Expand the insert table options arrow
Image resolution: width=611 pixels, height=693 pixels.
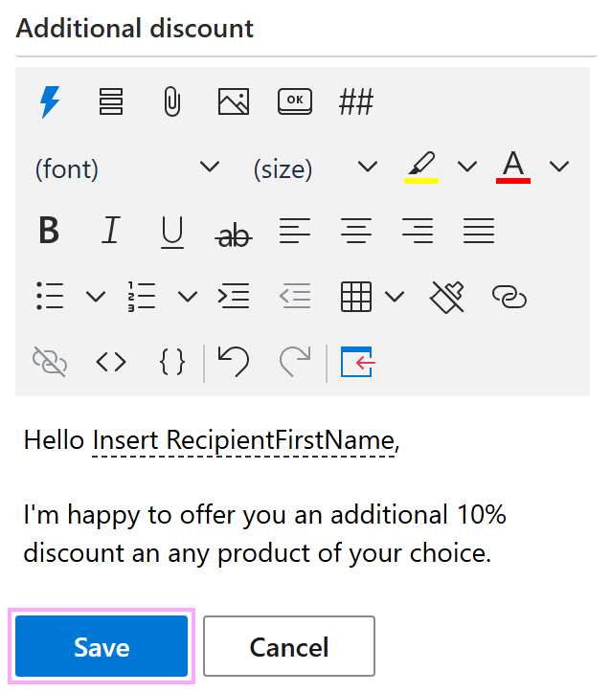pyautogui.click(x=395, y=298)
